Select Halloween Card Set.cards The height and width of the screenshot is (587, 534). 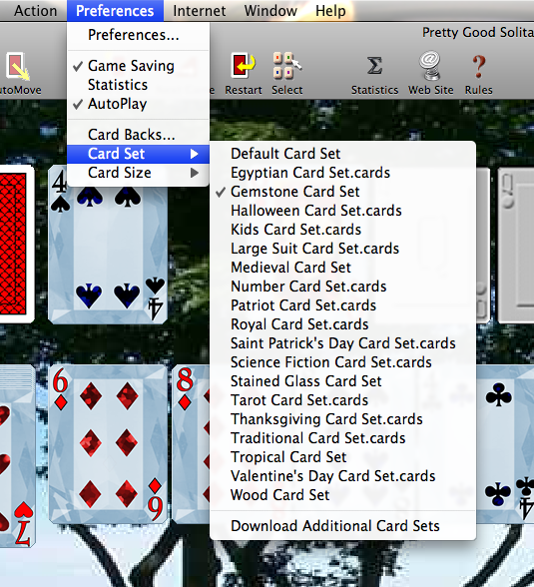pyautogui.click(x=342, y=211)
